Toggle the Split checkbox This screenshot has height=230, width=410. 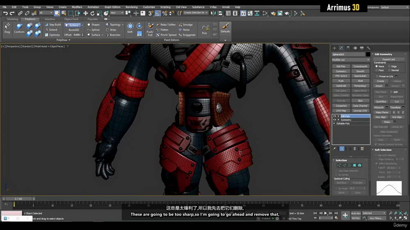coord(391,92)
